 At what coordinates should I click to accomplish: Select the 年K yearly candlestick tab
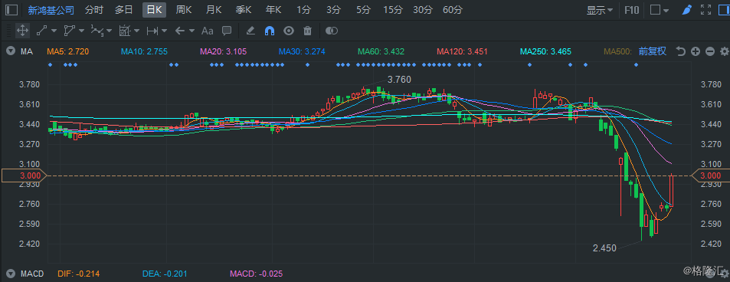point(273,10)
